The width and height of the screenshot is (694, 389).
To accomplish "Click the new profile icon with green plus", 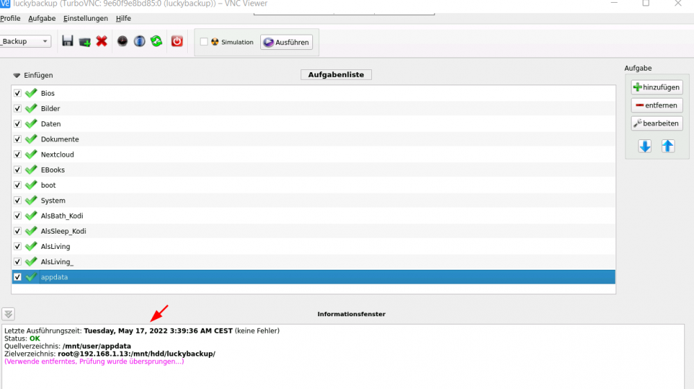I will 85,42.
